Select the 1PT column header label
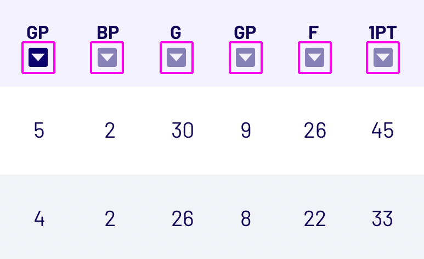 [x=382, y=33]
